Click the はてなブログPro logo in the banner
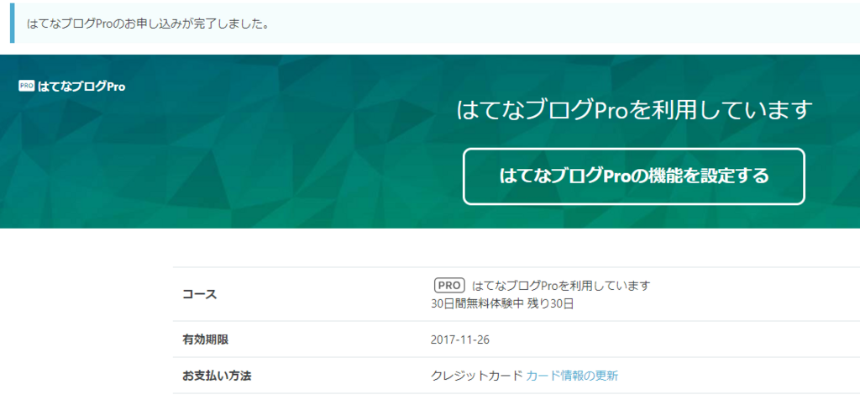This screenshot has height=416, width=860. [72, 87]
